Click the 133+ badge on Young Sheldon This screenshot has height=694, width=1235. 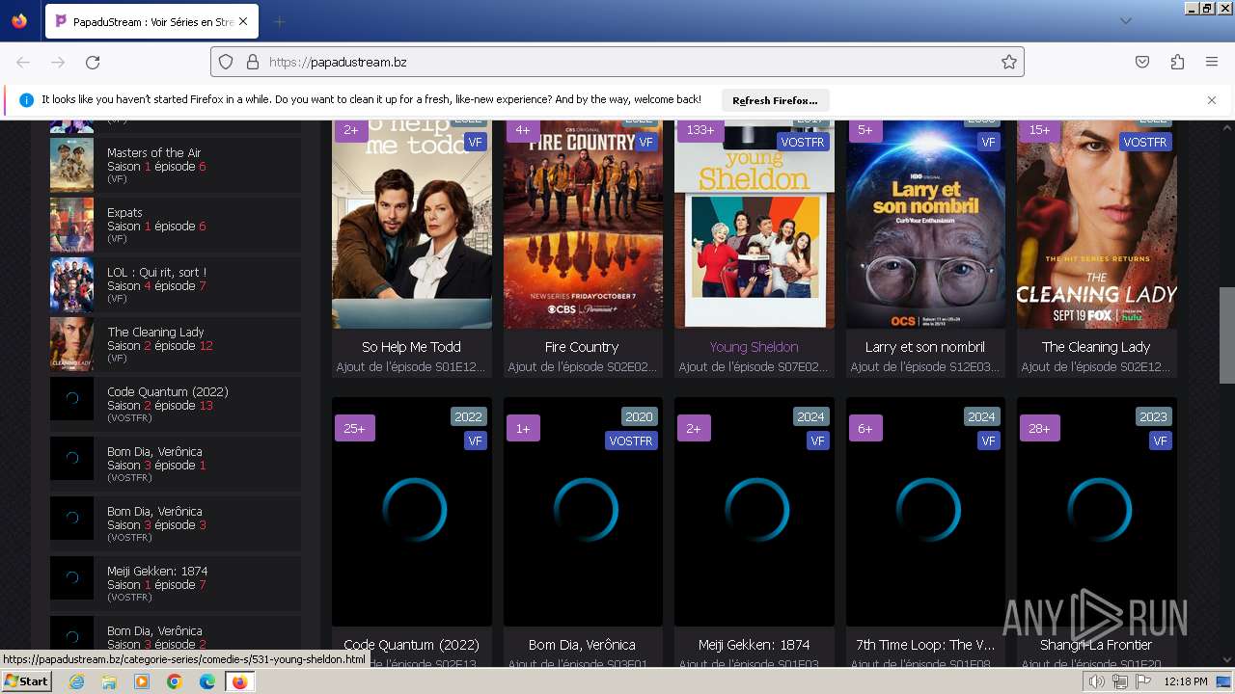700,130
